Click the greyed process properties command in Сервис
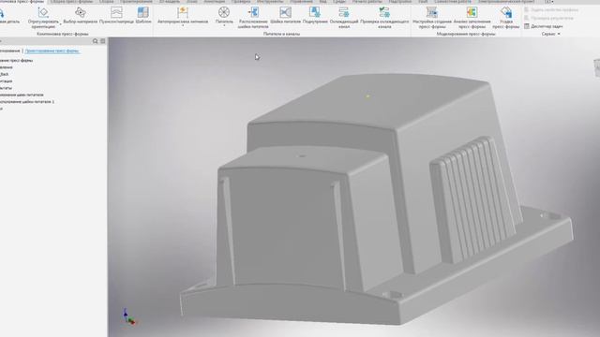This screenshot has width=600, height=337. (x=551, y=10)
